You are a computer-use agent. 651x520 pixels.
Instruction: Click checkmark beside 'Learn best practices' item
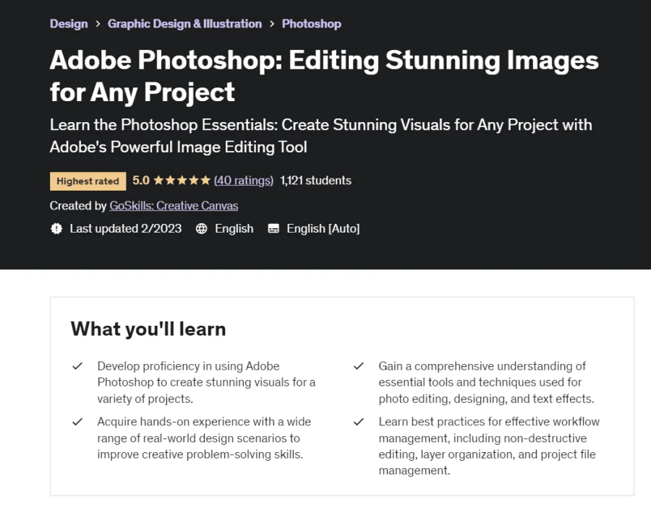[x=359, y=422]
